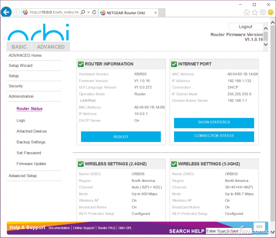Expand the Setup menu section
This screenshot has width=276, height=238.
[x=14, y=76]
